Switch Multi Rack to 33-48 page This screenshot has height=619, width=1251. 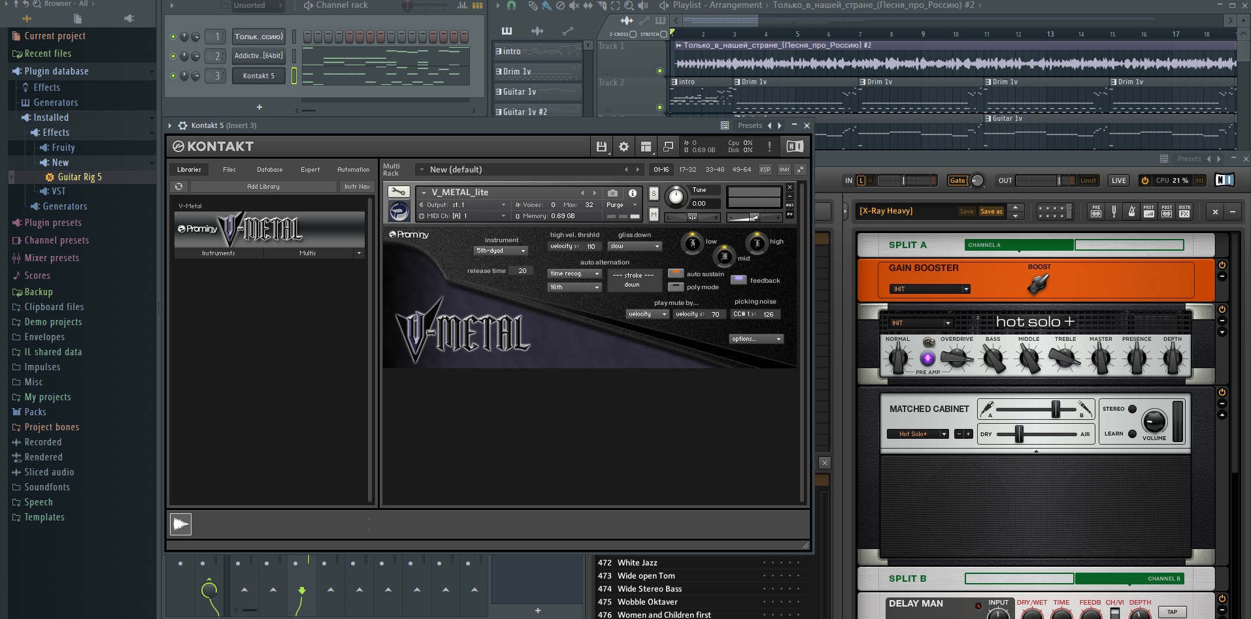point(714,170)
